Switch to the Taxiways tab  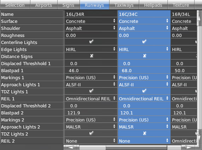[124, 5]
